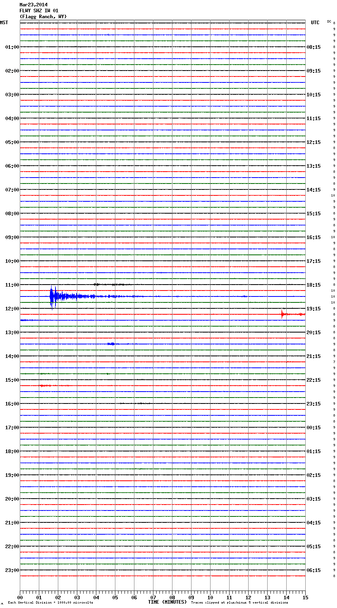Select the 21:00 MST row label
The height and width of the screenshot is (608, 337).
(12, 522)
